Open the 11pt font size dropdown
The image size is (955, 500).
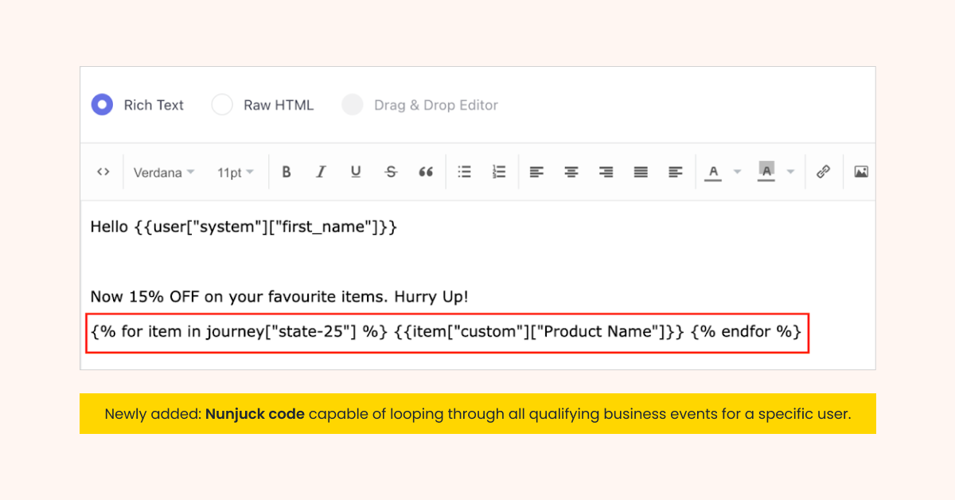pos(236,173)
